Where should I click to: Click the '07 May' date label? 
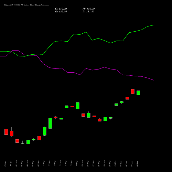(x=33, y=163)
